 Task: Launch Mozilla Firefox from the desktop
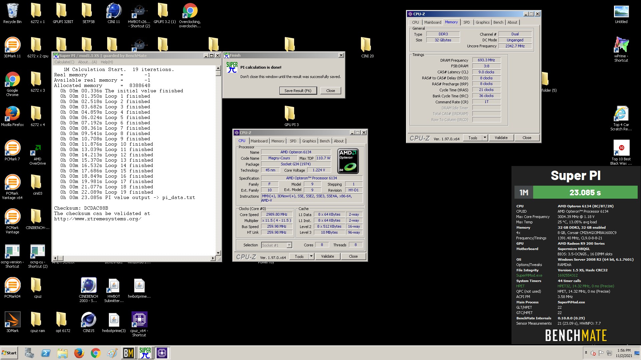pos(12,116)
